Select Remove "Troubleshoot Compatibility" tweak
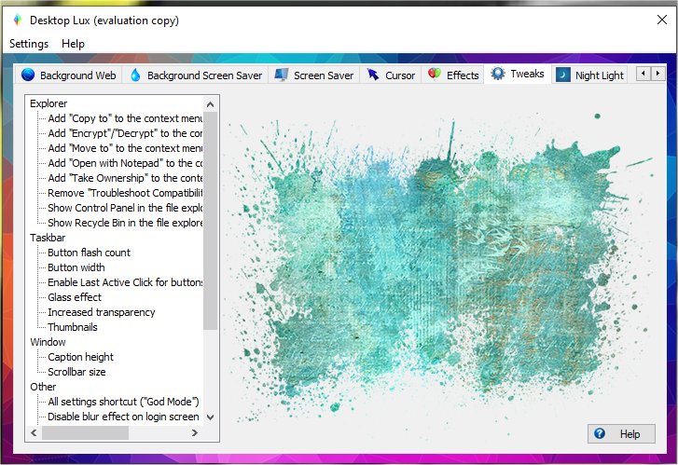The height and width of the screenshot is (465, 678). click(x=125, y=193)
